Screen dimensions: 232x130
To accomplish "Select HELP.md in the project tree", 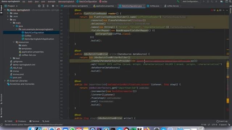I will [17, 68].
